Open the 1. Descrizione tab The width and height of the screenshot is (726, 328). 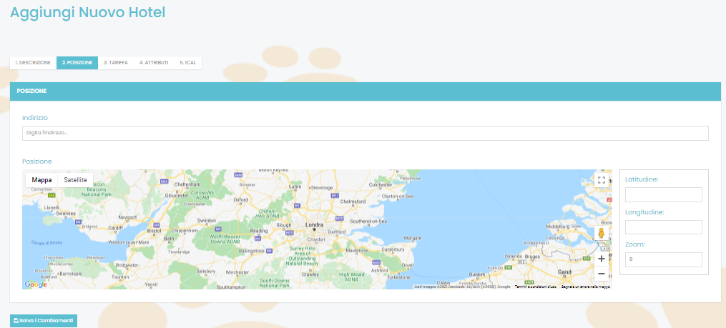pos(33,62)
